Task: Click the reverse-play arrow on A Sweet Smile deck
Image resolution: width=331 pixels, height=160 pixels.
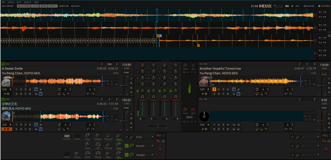Action: point(10,89)
